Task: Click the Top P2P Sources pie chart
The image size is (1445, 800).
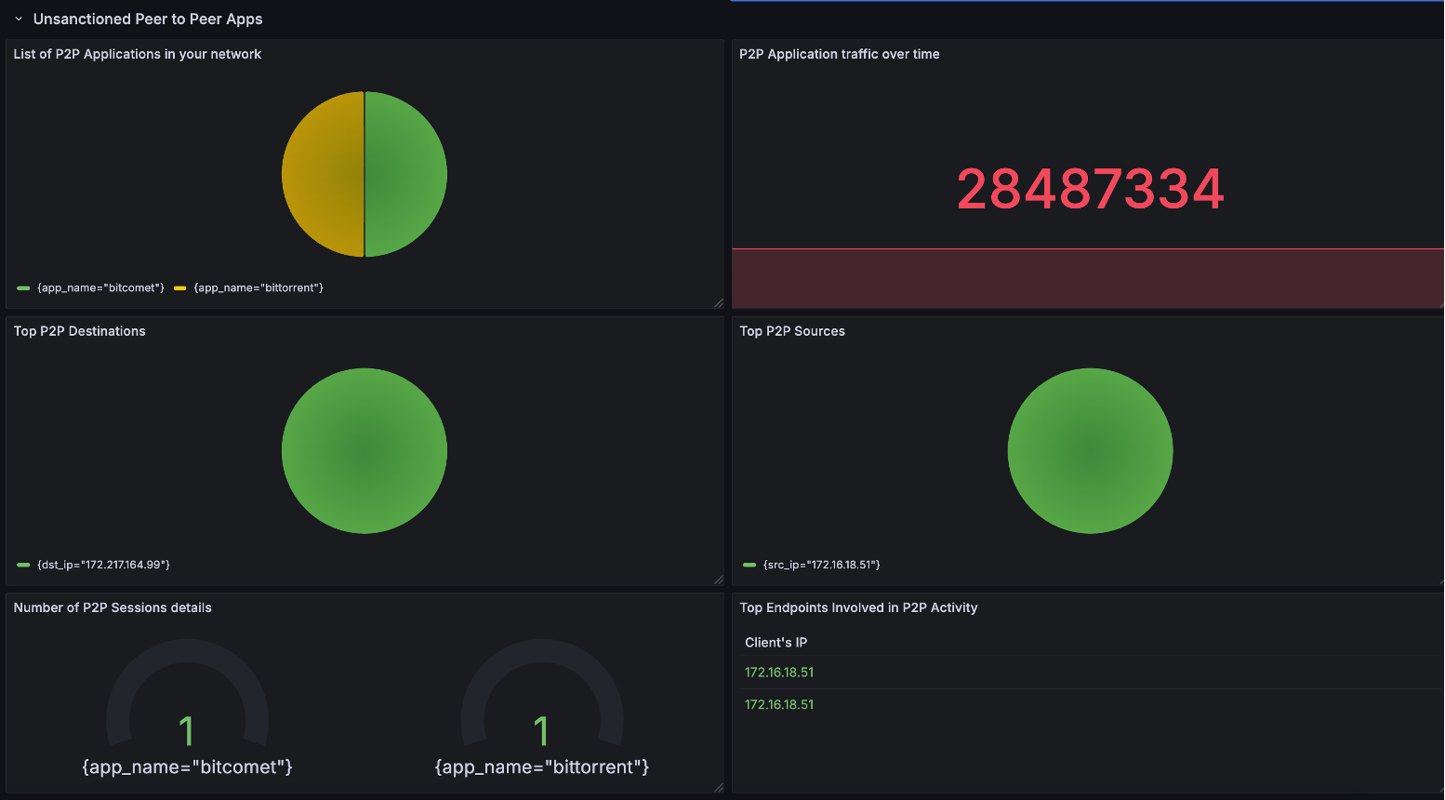Action: [x=1091, y=451]
